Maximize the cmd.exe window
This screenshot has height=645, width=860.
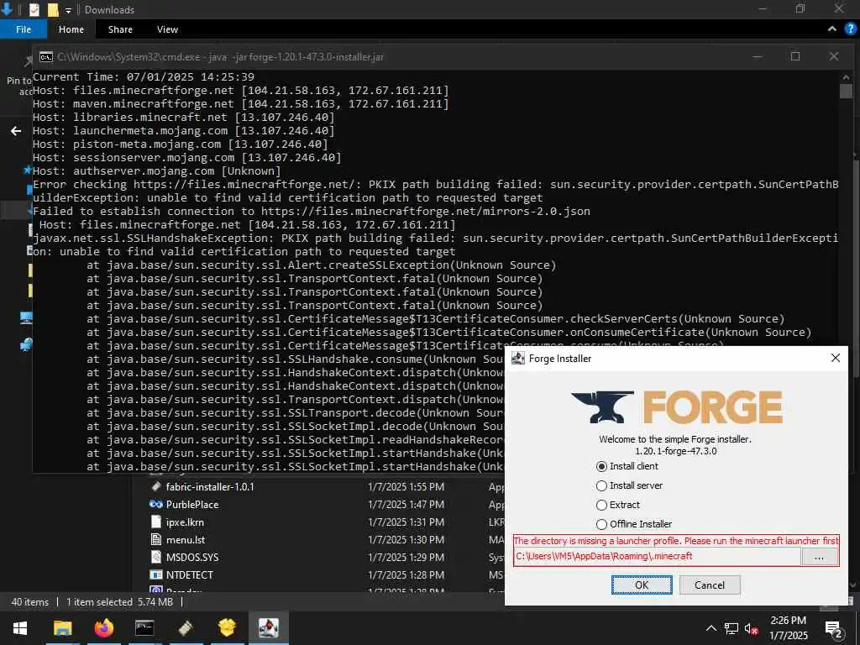[x=795, y=56]
